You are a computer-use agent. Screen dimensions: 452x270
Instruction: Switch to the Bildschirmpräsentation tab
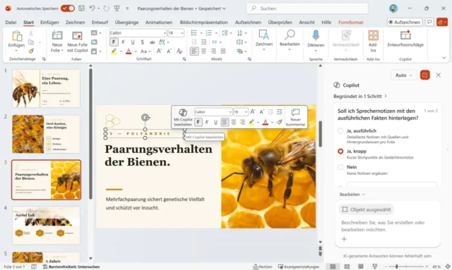[204, 22]
